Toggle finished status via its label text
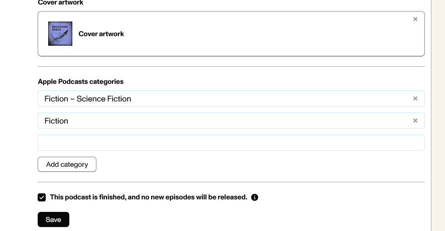The image size is (445, 231). point(149,197)
